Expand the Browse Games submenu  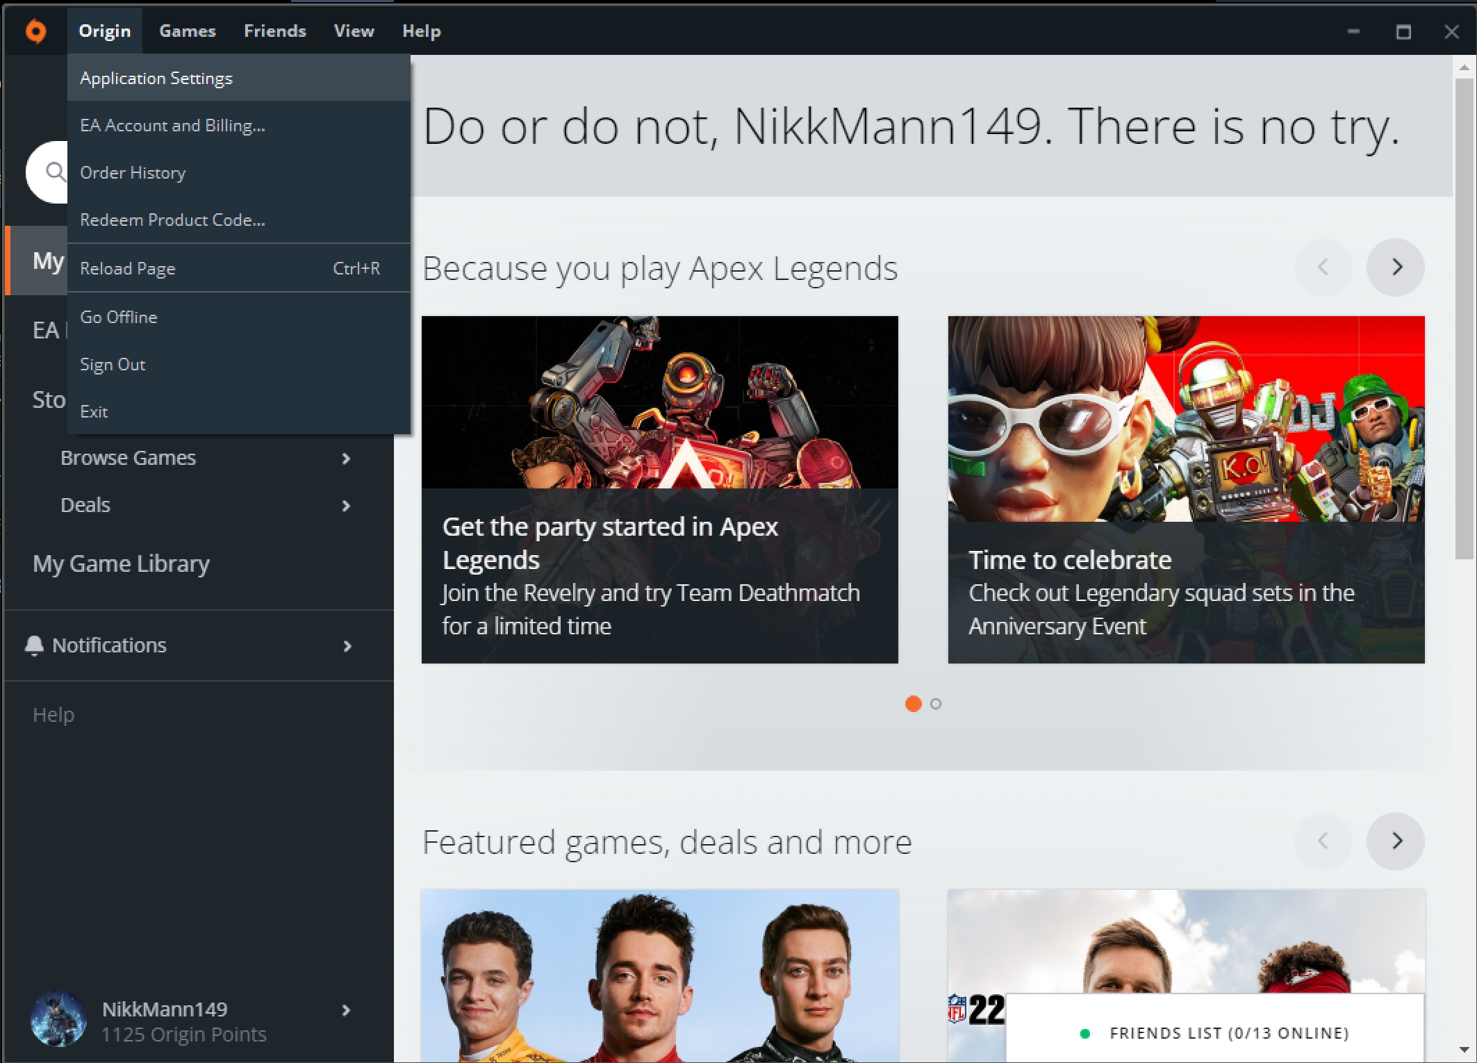[345, 459]
